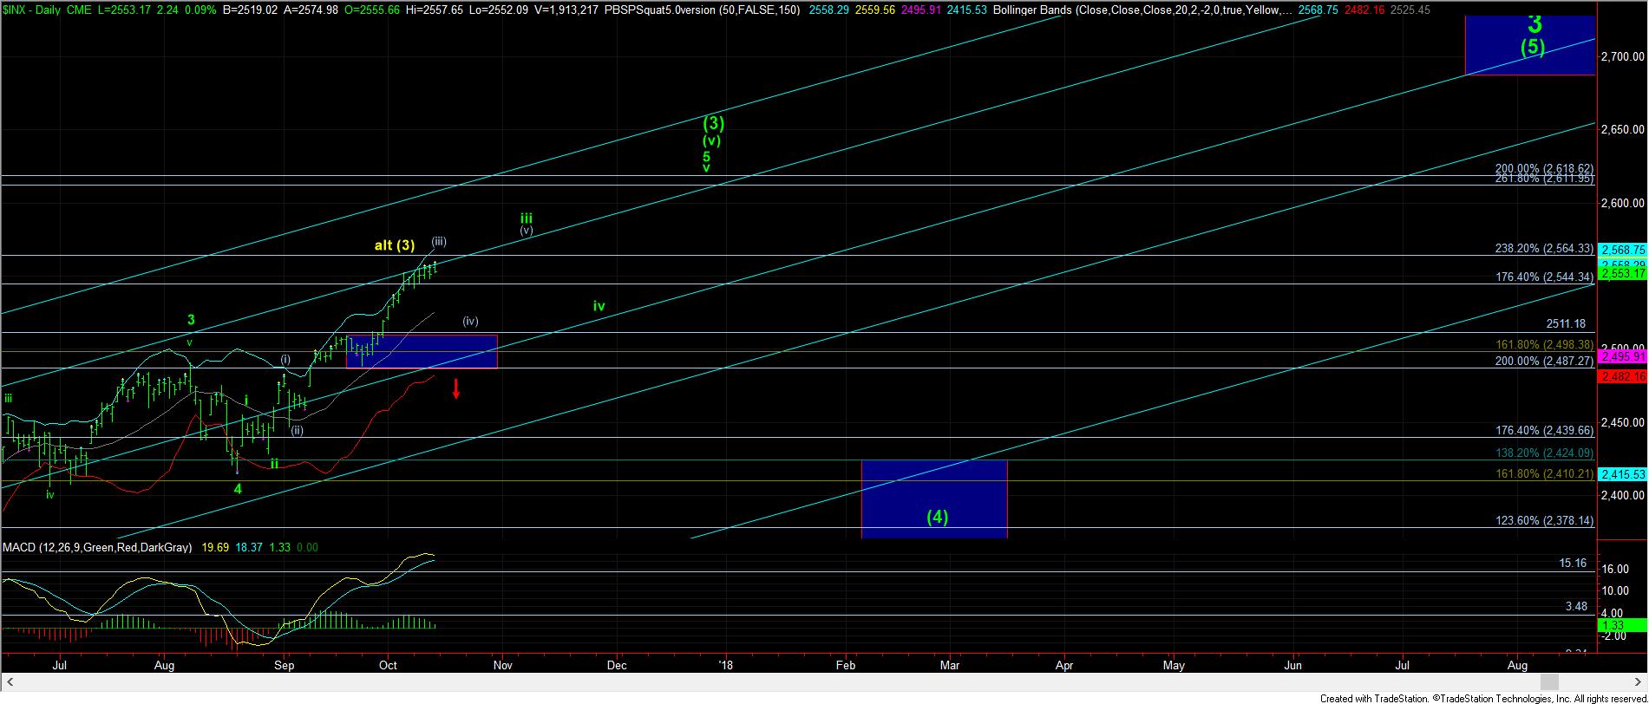The width and height of the screenshot is (1649, 704).
Task: Click the green 'iv' label near December
Action: coord(599,306)
